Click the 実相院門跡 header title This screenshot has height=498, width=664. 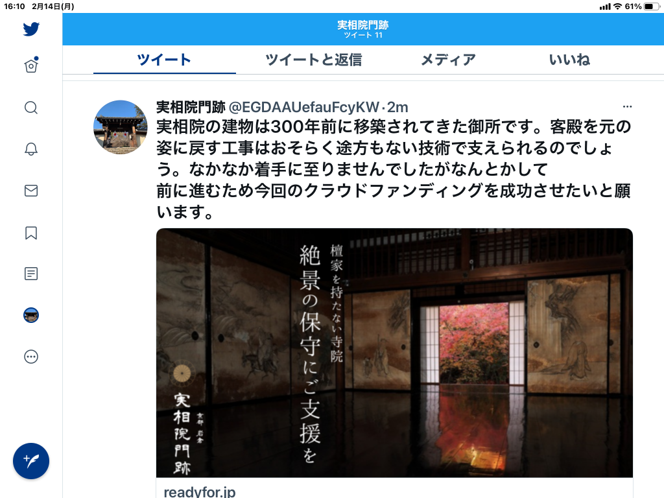363,25
